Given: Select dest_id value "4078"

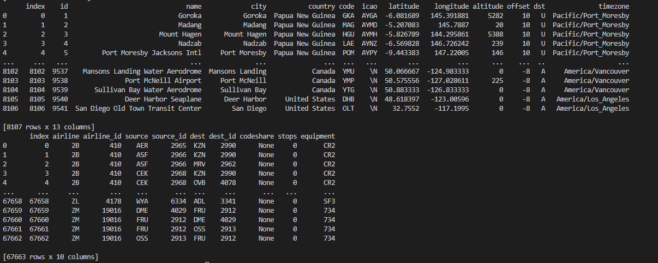Looking at the screenshot, I should (229, 183).
